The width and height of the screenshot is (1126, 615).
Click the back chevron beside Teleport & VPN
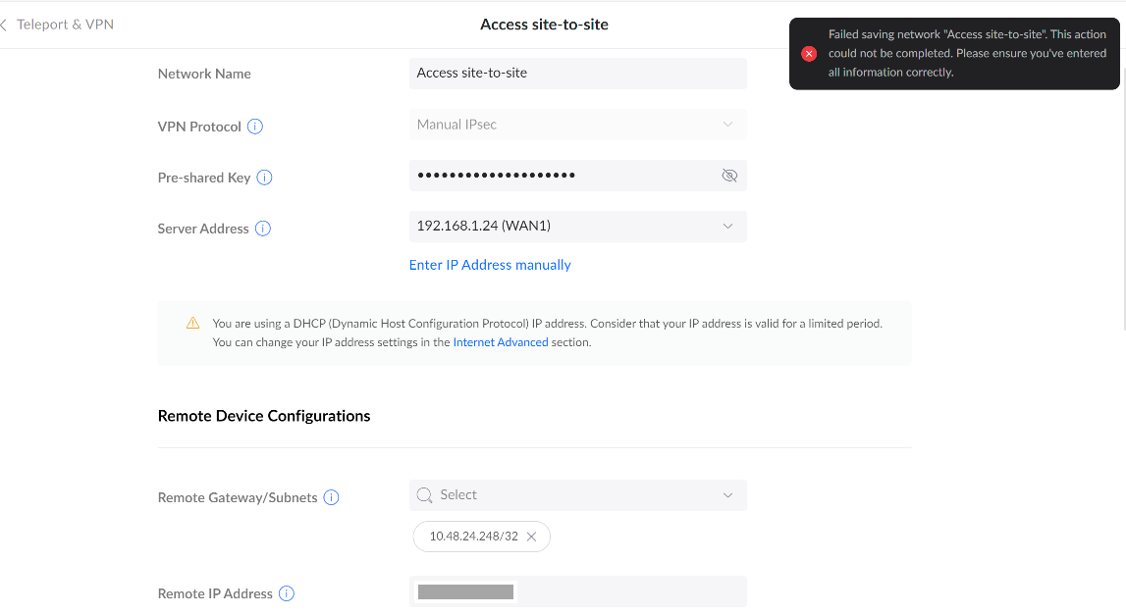pyautogui.click(x=5, y=25)
